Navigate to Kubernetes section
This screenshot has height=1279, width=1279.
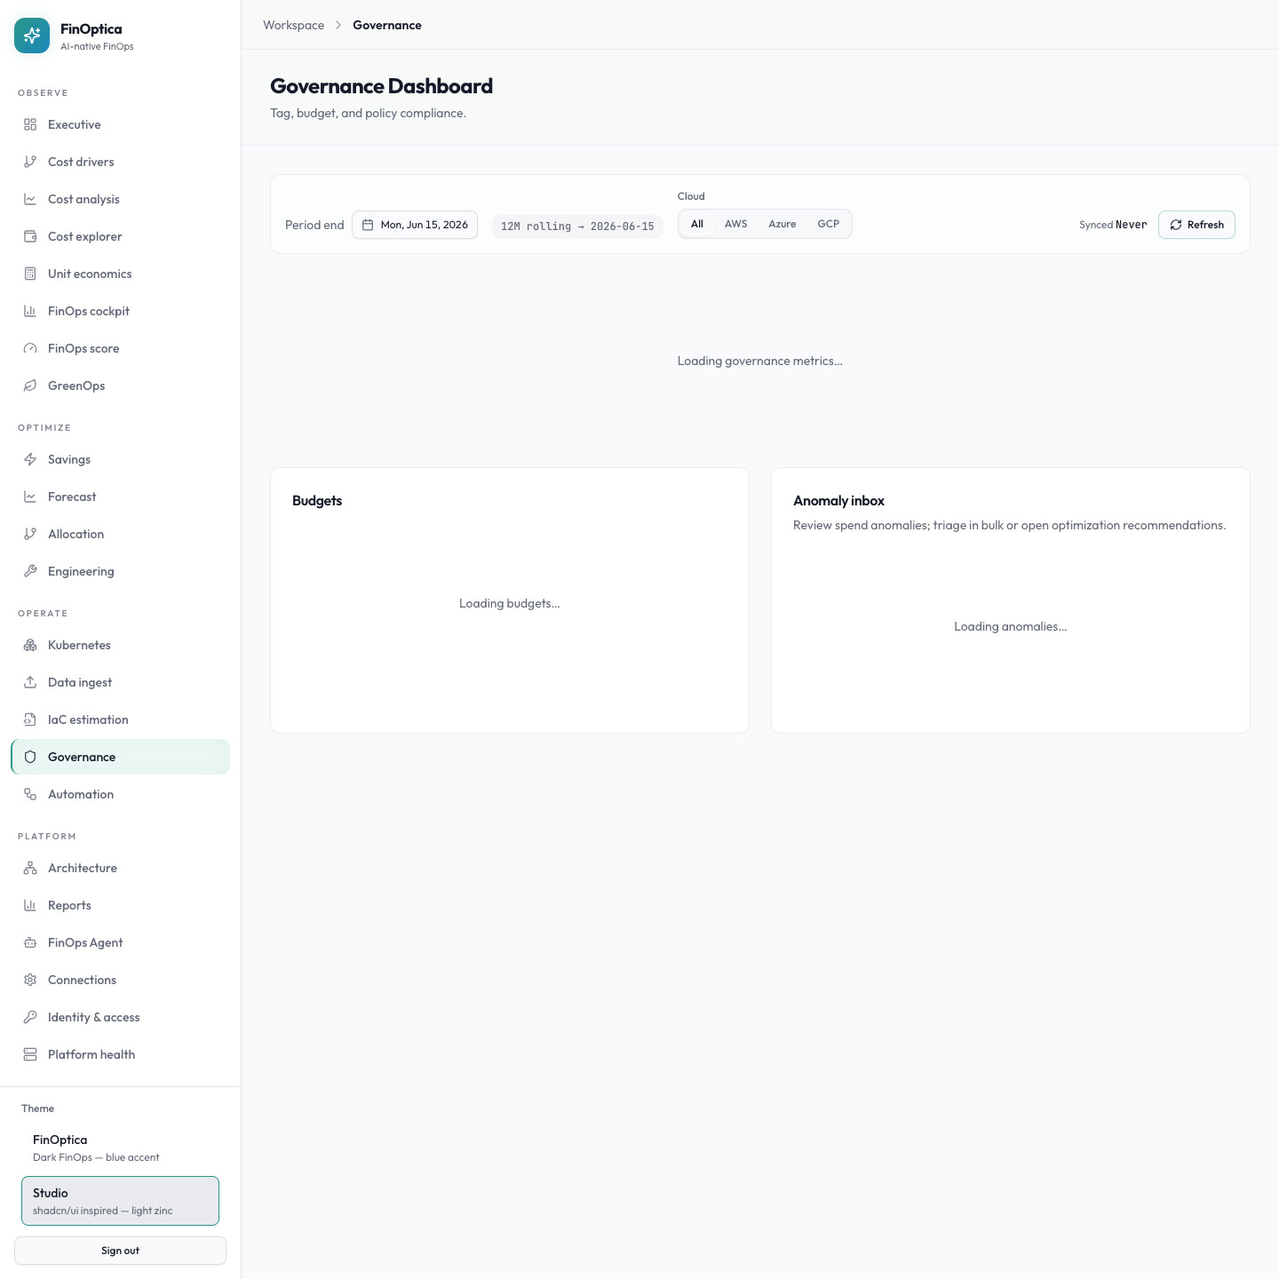point(120,645)
